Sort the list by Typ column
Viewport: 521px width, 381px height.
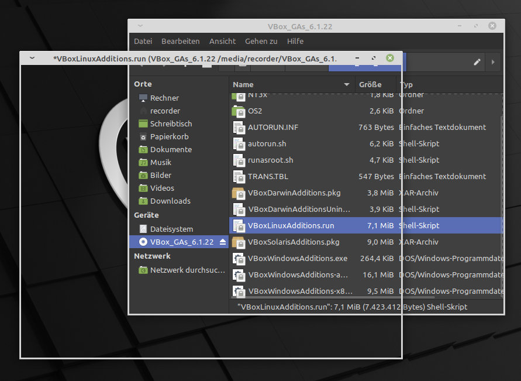click(451, 84)
